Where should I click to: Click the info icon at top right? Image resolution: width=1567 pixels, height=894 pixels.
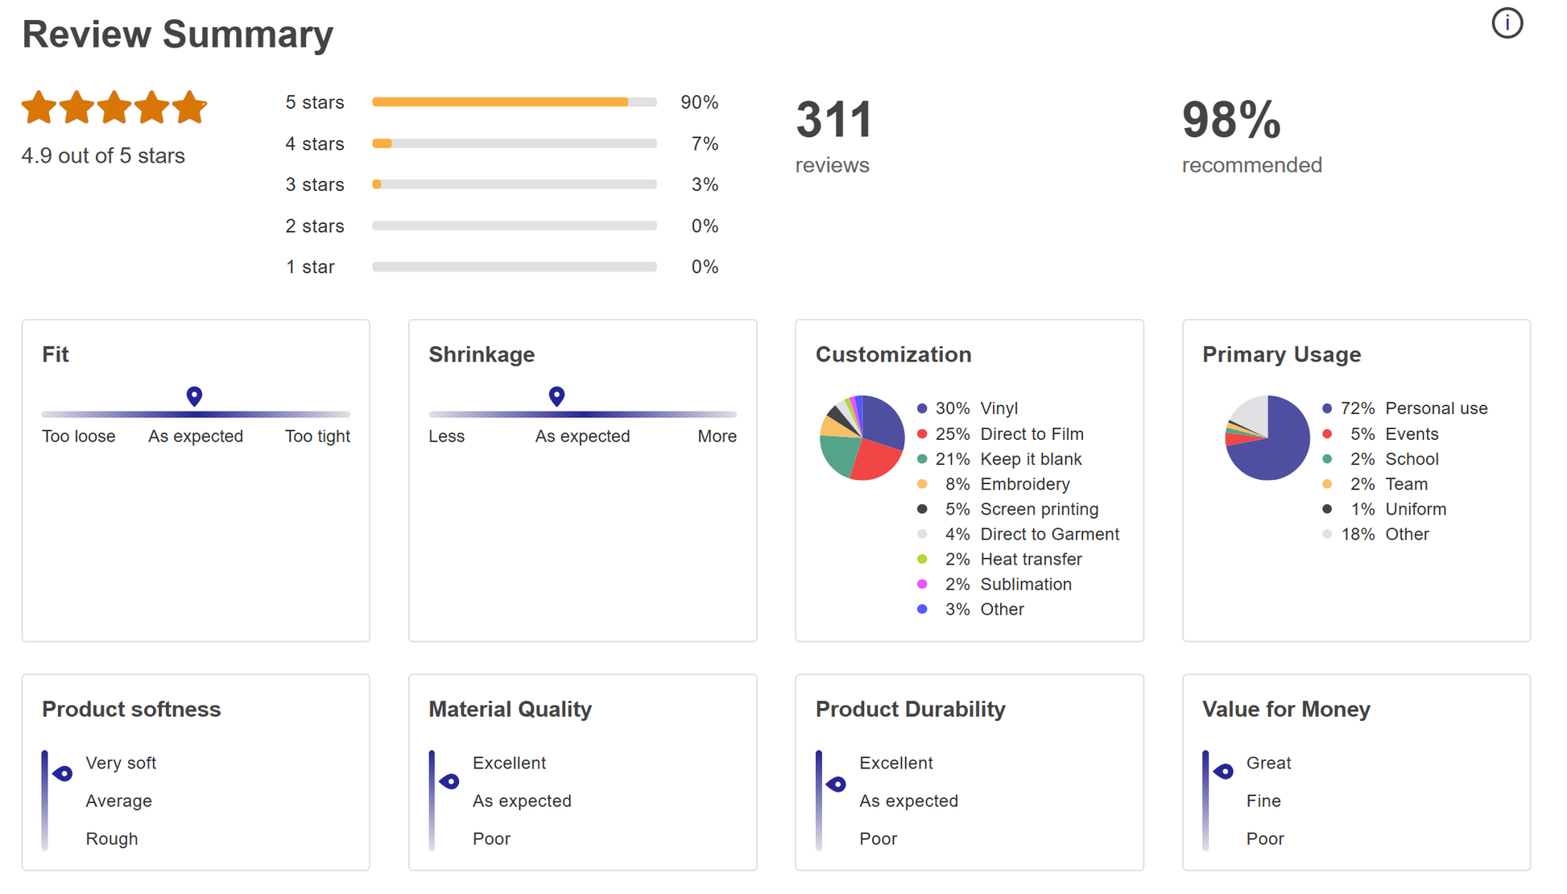(1507, 23)
